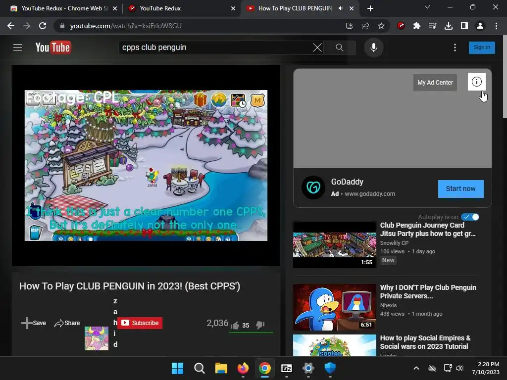Click the video player to pause
Screen dimensions: 507x380
146,165
